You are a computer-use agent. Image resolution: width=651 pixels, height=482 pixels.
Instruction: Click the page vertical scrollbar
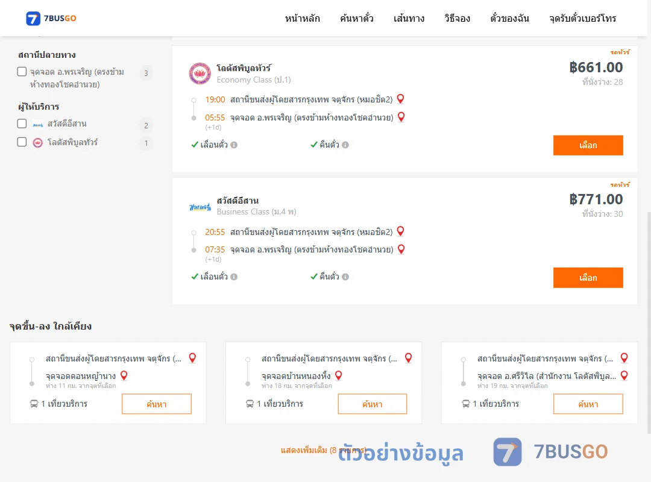(649, 322)
